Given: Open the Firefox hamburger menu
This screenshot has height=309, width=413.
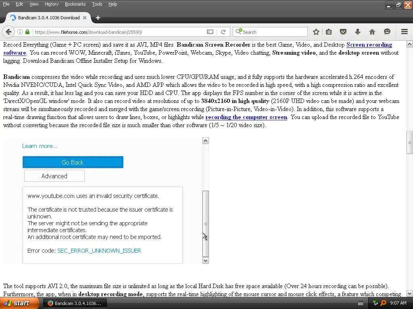Looking at the screenshot, I should [404, 32].
